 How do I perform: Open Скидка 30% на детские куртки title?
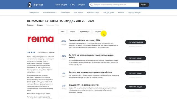pyautogui.click(x=84, y=85)
